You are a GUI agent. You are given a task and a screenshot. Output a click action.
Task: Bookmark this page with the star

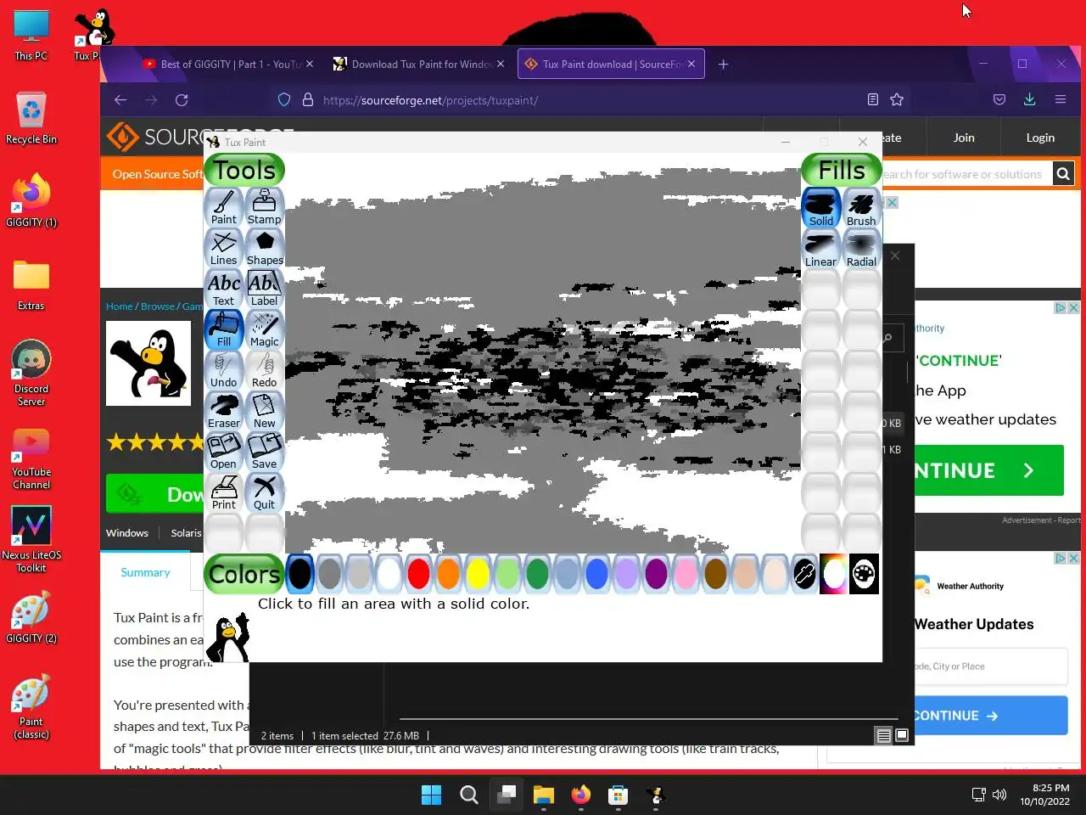(897, 100)
